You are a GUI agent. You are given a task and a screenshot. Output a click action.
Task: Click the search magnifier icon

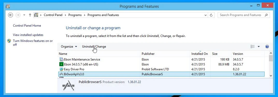coord(266,15)
